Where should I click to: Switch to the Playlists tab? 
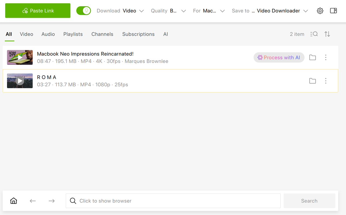point(73,34)
